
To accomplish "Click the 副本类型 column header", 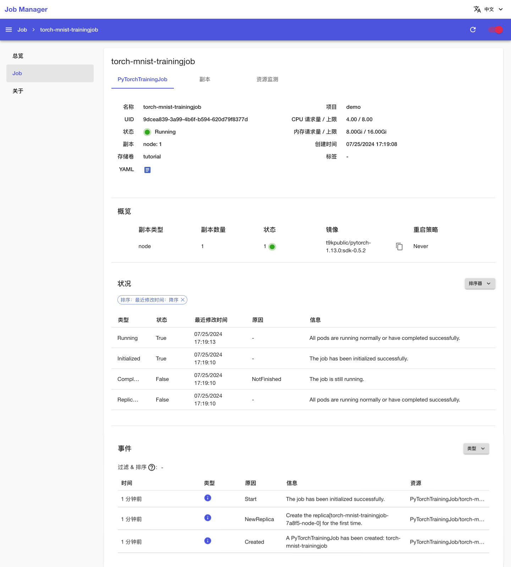I will pos(151,230).
